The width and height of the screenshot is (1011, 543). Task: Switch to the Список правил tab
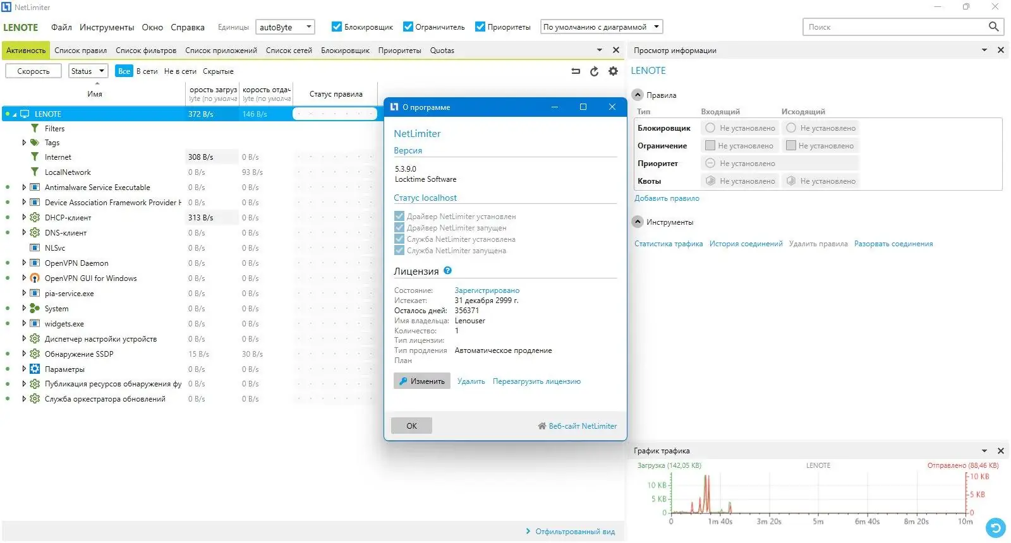click(81, 51)
